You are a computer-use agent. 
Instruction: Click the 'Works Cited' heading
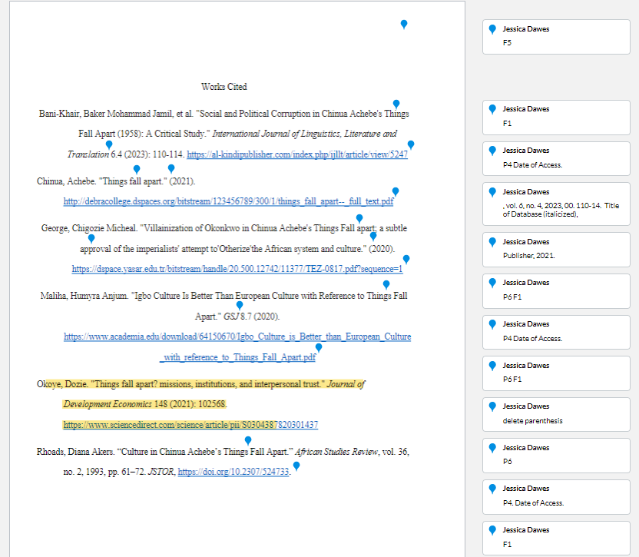point(224,87)
